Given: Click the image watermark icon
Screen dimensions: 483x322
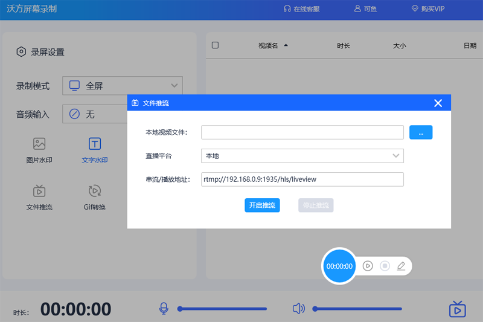Looking at the screenshot, I should tap(39, 144).
